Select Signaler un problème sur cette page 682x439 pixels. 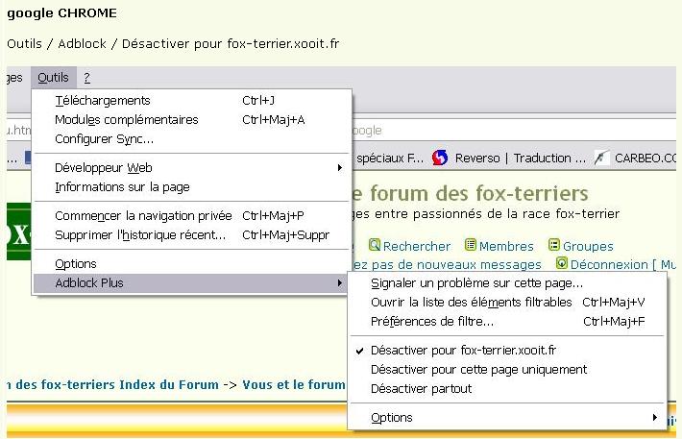click(x=507, y=283)
